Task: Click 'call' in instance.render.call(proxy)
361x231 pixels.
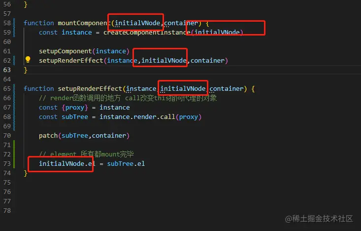Action: point(167,117)
